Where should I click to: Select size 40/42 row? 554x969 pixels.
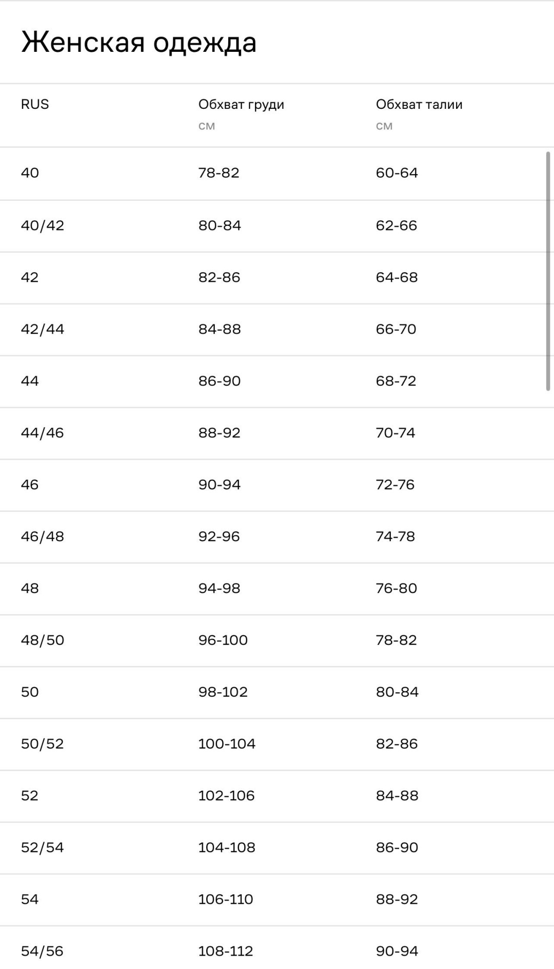[277, 226]
